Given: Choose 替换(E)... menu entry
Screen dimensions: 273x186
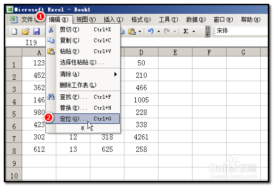Looking at the screenshot, I should [83, 108].
